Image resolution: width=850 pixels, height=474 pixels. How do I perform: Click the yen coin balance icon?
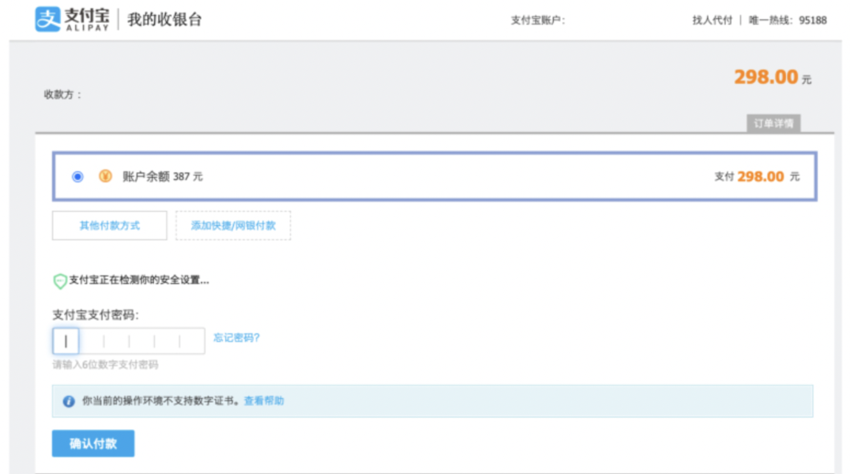[x=105, y=176]
